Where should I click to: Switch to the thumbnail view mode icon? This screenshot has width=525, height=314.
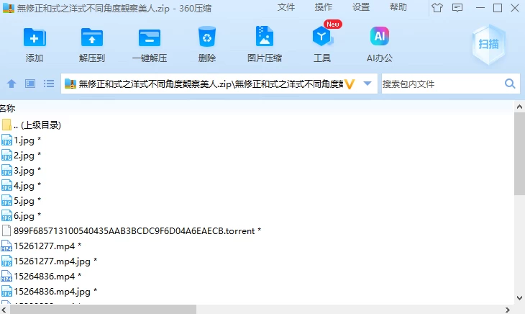coord(30,84)
